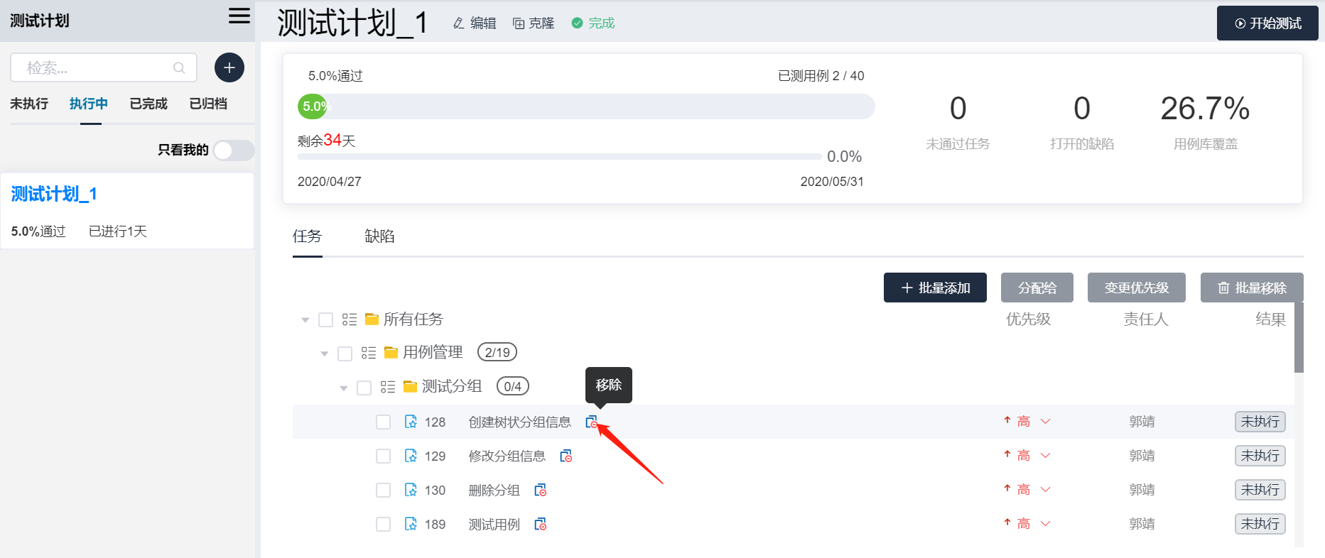Click the task list vertical scrollbar
The image size is (1325, 558).
(x=1299, y=337)
